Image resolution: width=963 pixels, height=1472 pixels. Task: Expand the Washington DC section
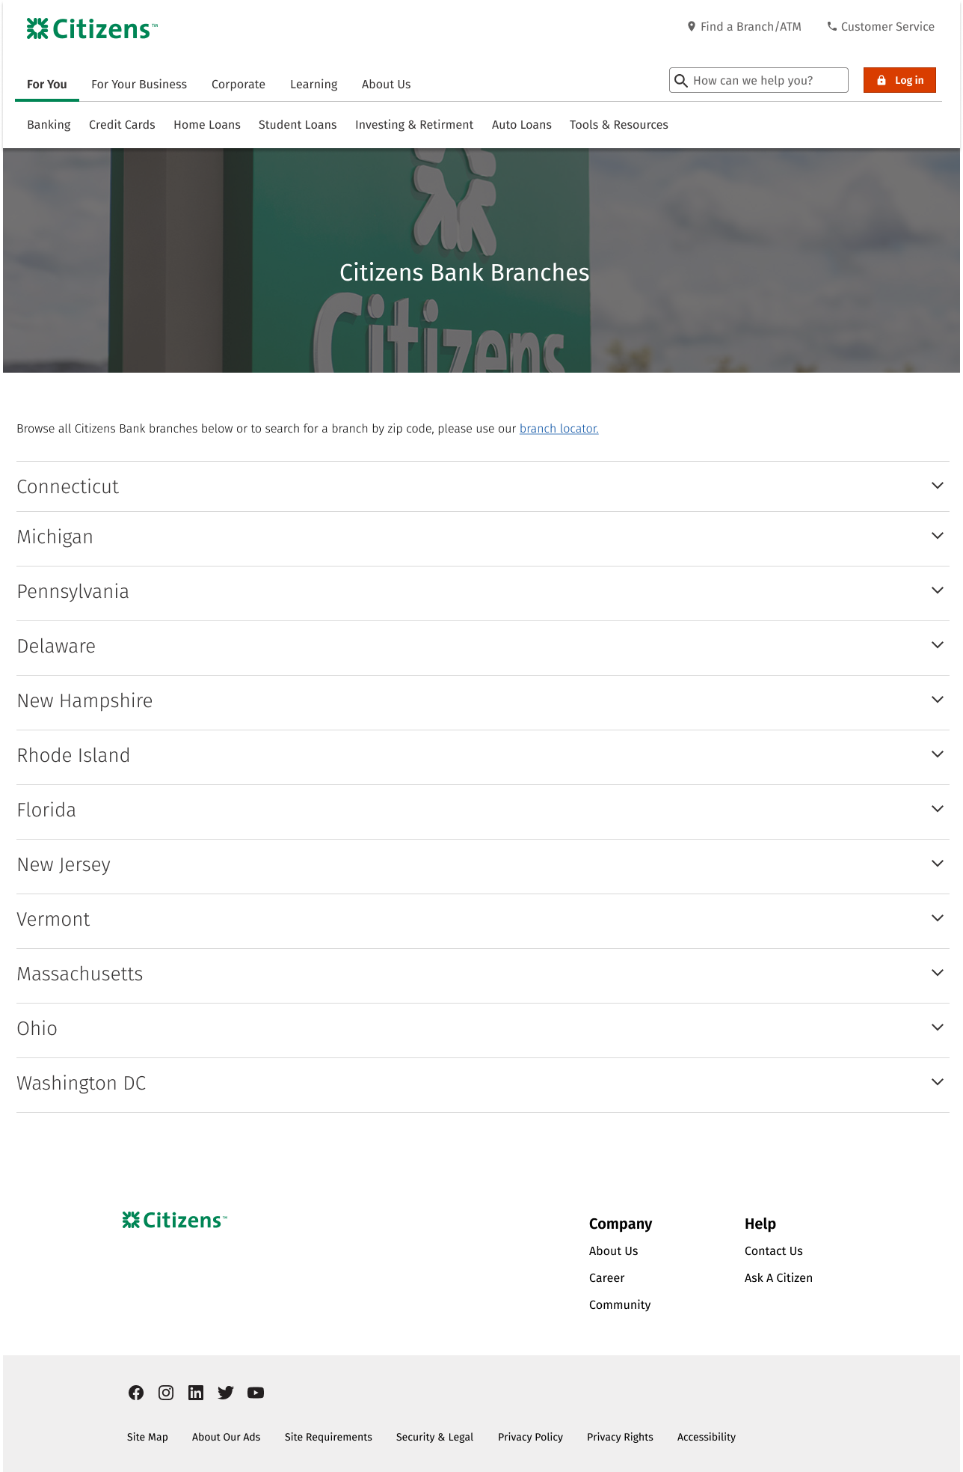[483, 1084]
